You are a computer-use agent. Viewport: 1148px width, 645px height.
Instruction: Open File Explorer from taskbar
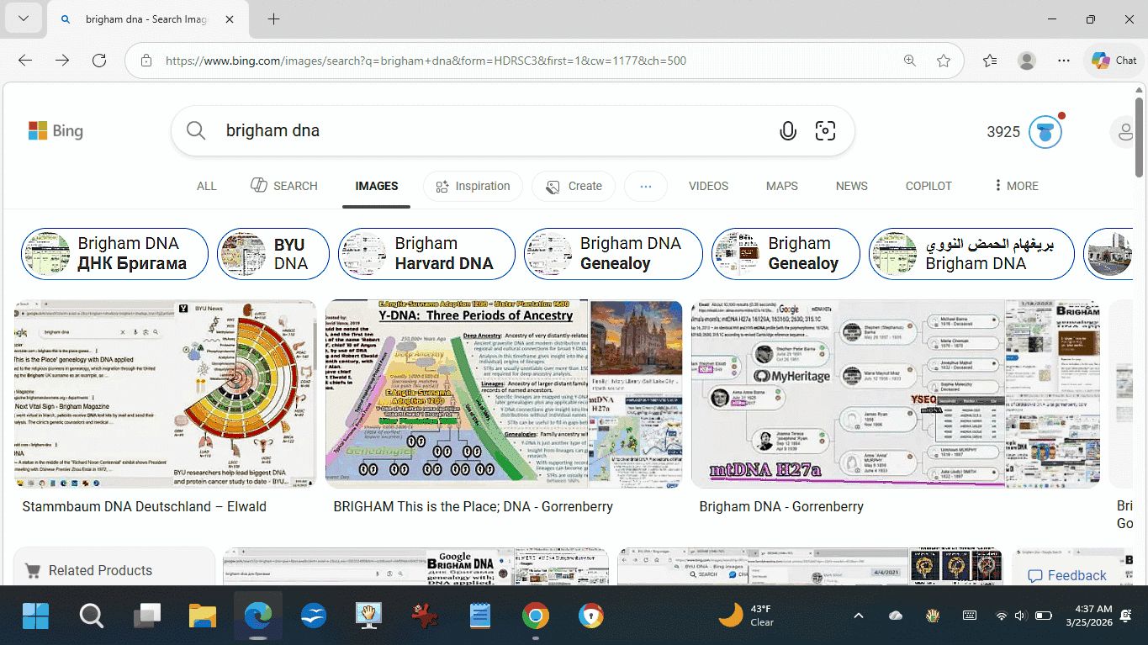click(203, 616)
